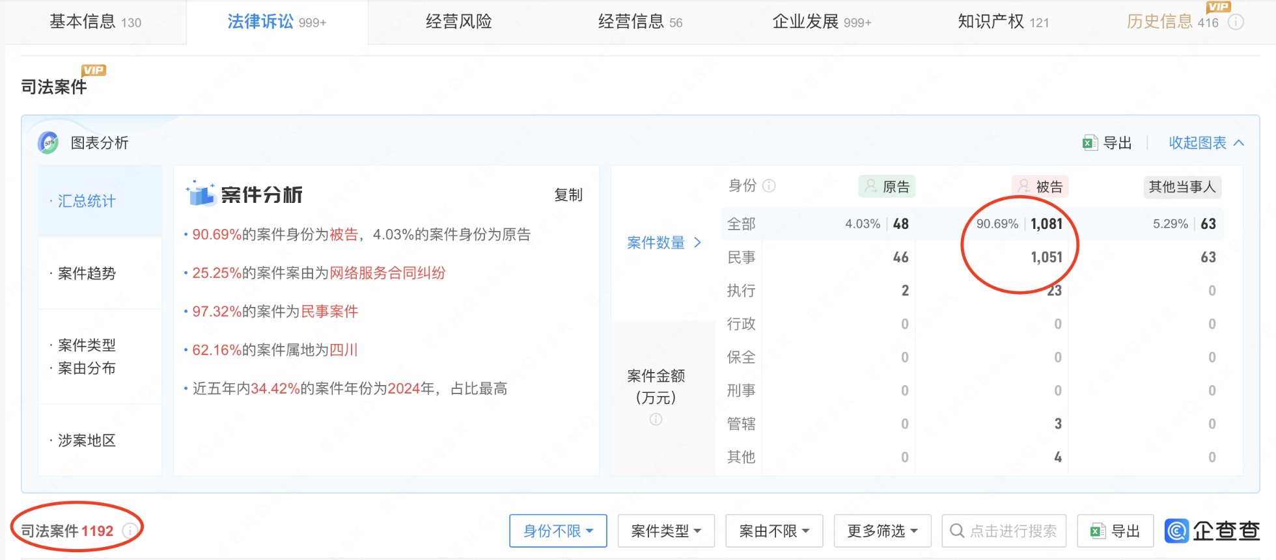Screen dimensions: 1276x560
Task: Click the magnifier icon in search box
Action: [x=957, y=531]
